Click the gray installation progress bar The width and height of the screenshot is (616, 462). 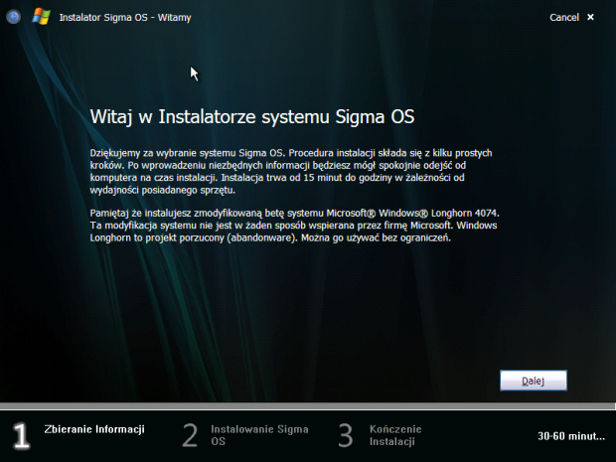308,406
